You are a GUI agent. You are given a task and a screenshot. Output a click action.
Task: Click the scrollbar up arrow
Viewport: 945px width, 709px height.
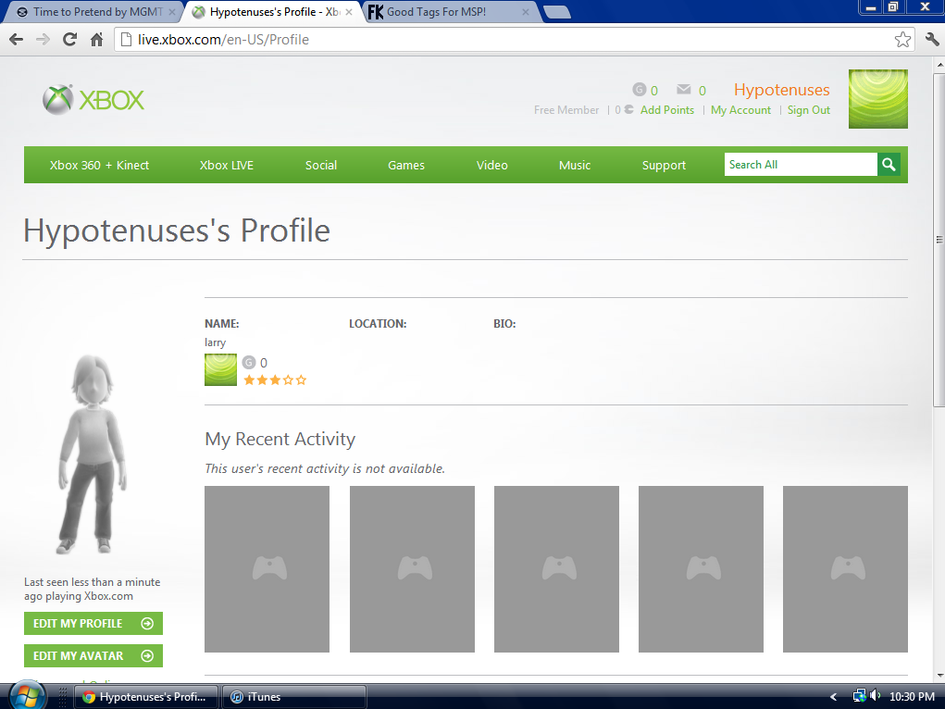[x=939, y=65]
